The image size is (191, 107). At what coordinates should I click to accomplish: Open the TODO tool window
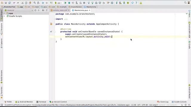click(8, 102)
